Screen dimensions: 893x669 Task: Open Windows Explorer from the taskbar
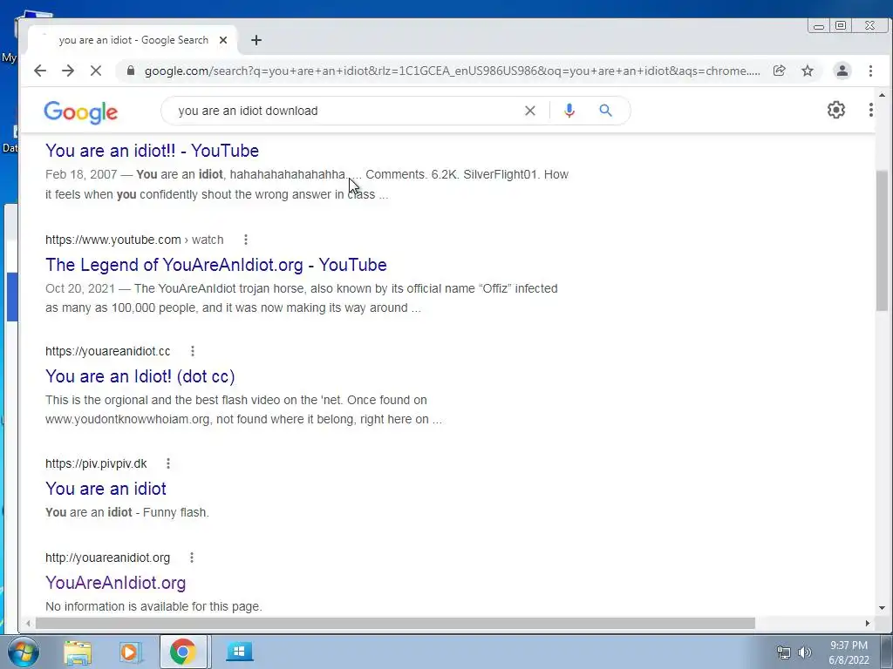[78, 652]
